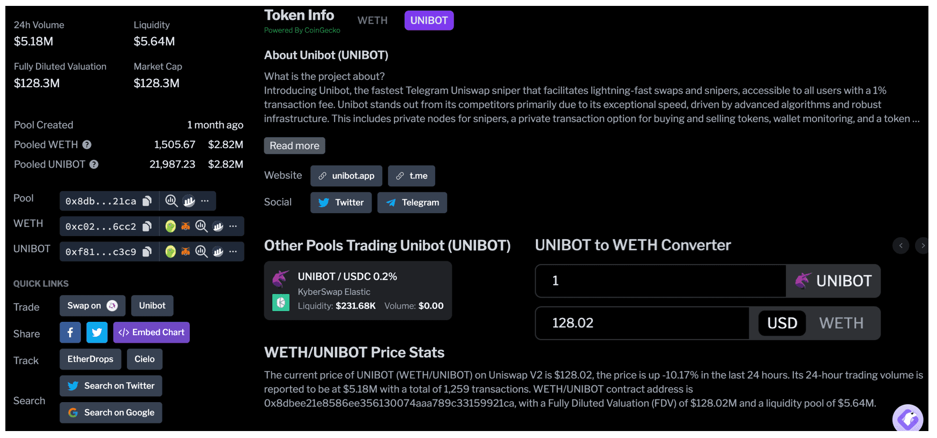
Task: Copy the UNIBOT token address
Action: [x=147, y=252]
